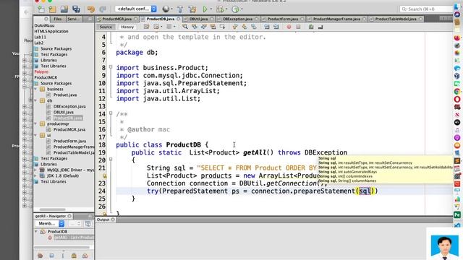Collapse the fold marker at line 20
The height and width of the screenshot is (260, 463).
click(x=111, y=160)
